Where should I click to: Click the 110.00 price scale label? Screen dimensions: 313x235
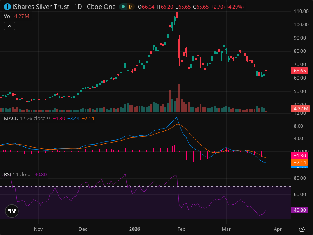point(301,11)
